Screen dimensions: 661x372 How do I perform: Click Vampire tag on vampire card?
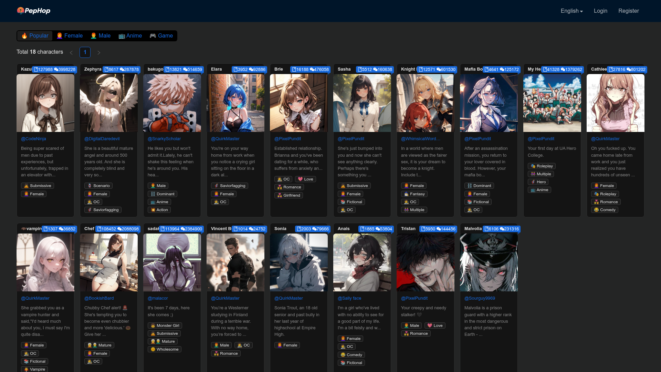pyautogui.click(x=34, y=369)
